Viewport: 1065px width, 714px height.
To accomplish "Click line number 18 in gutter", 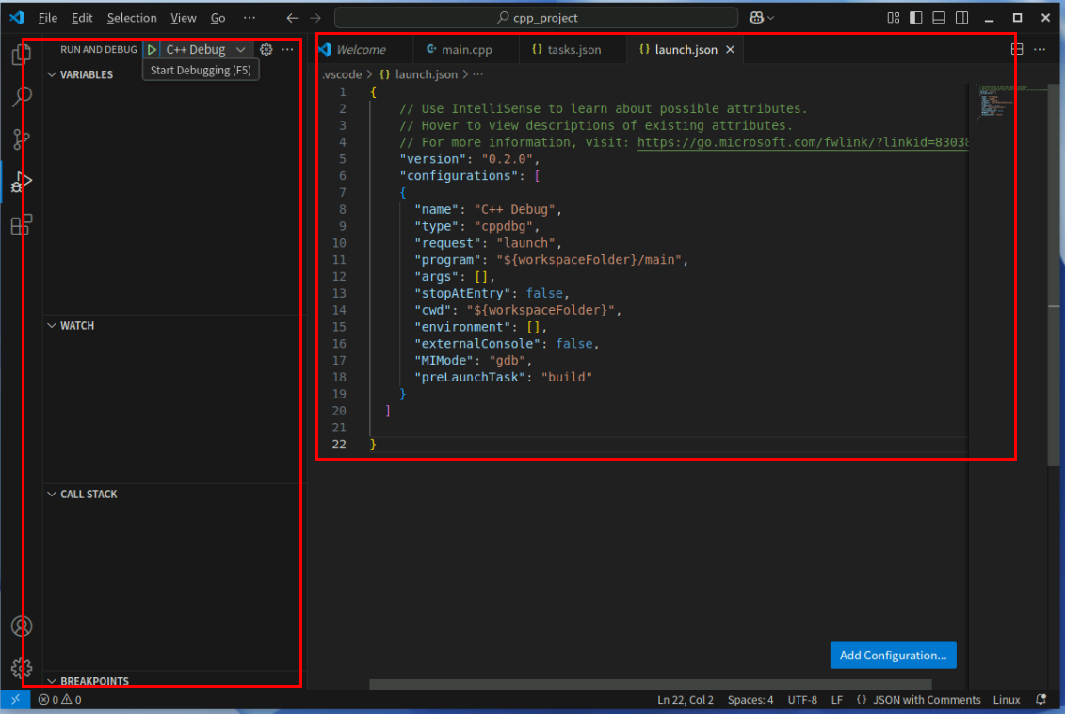I will [x=339, y=377].
